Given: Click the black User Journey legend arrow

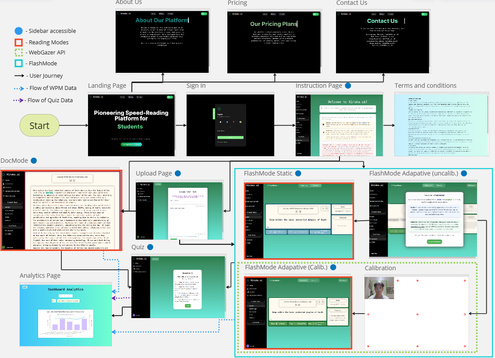Looking at the screenshot, I should click(x=19, y=75).
